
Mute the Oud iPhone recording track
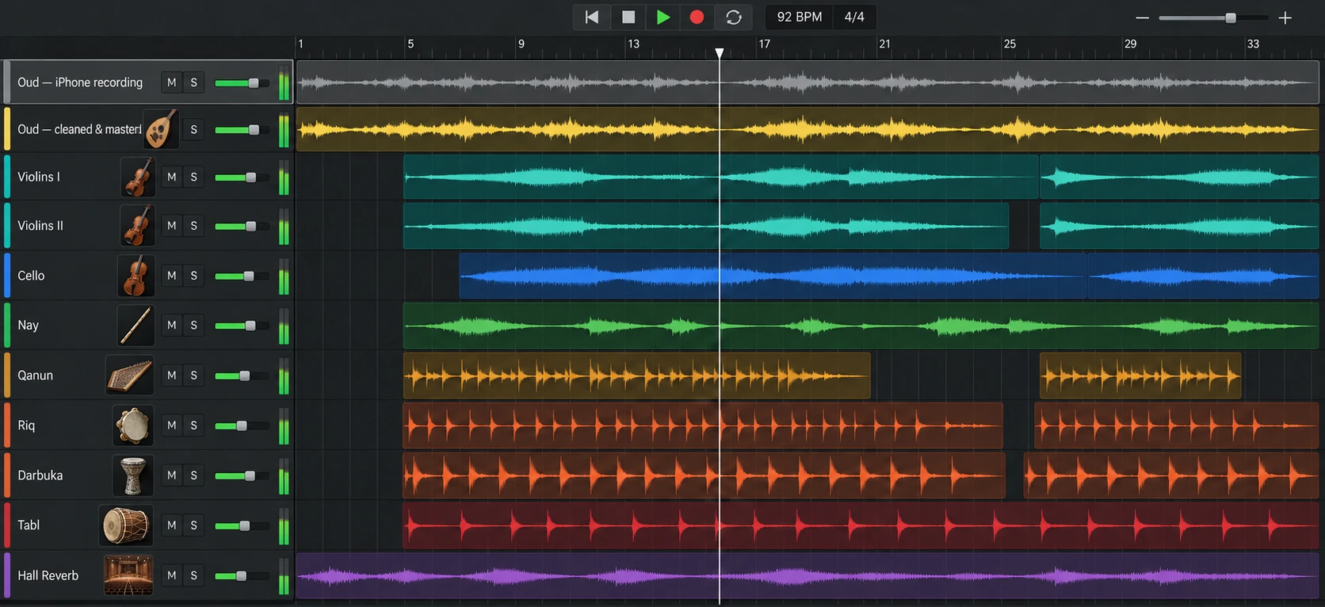click(172, 82)
